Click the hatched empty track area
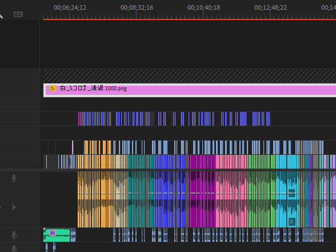 coord(190,76)
